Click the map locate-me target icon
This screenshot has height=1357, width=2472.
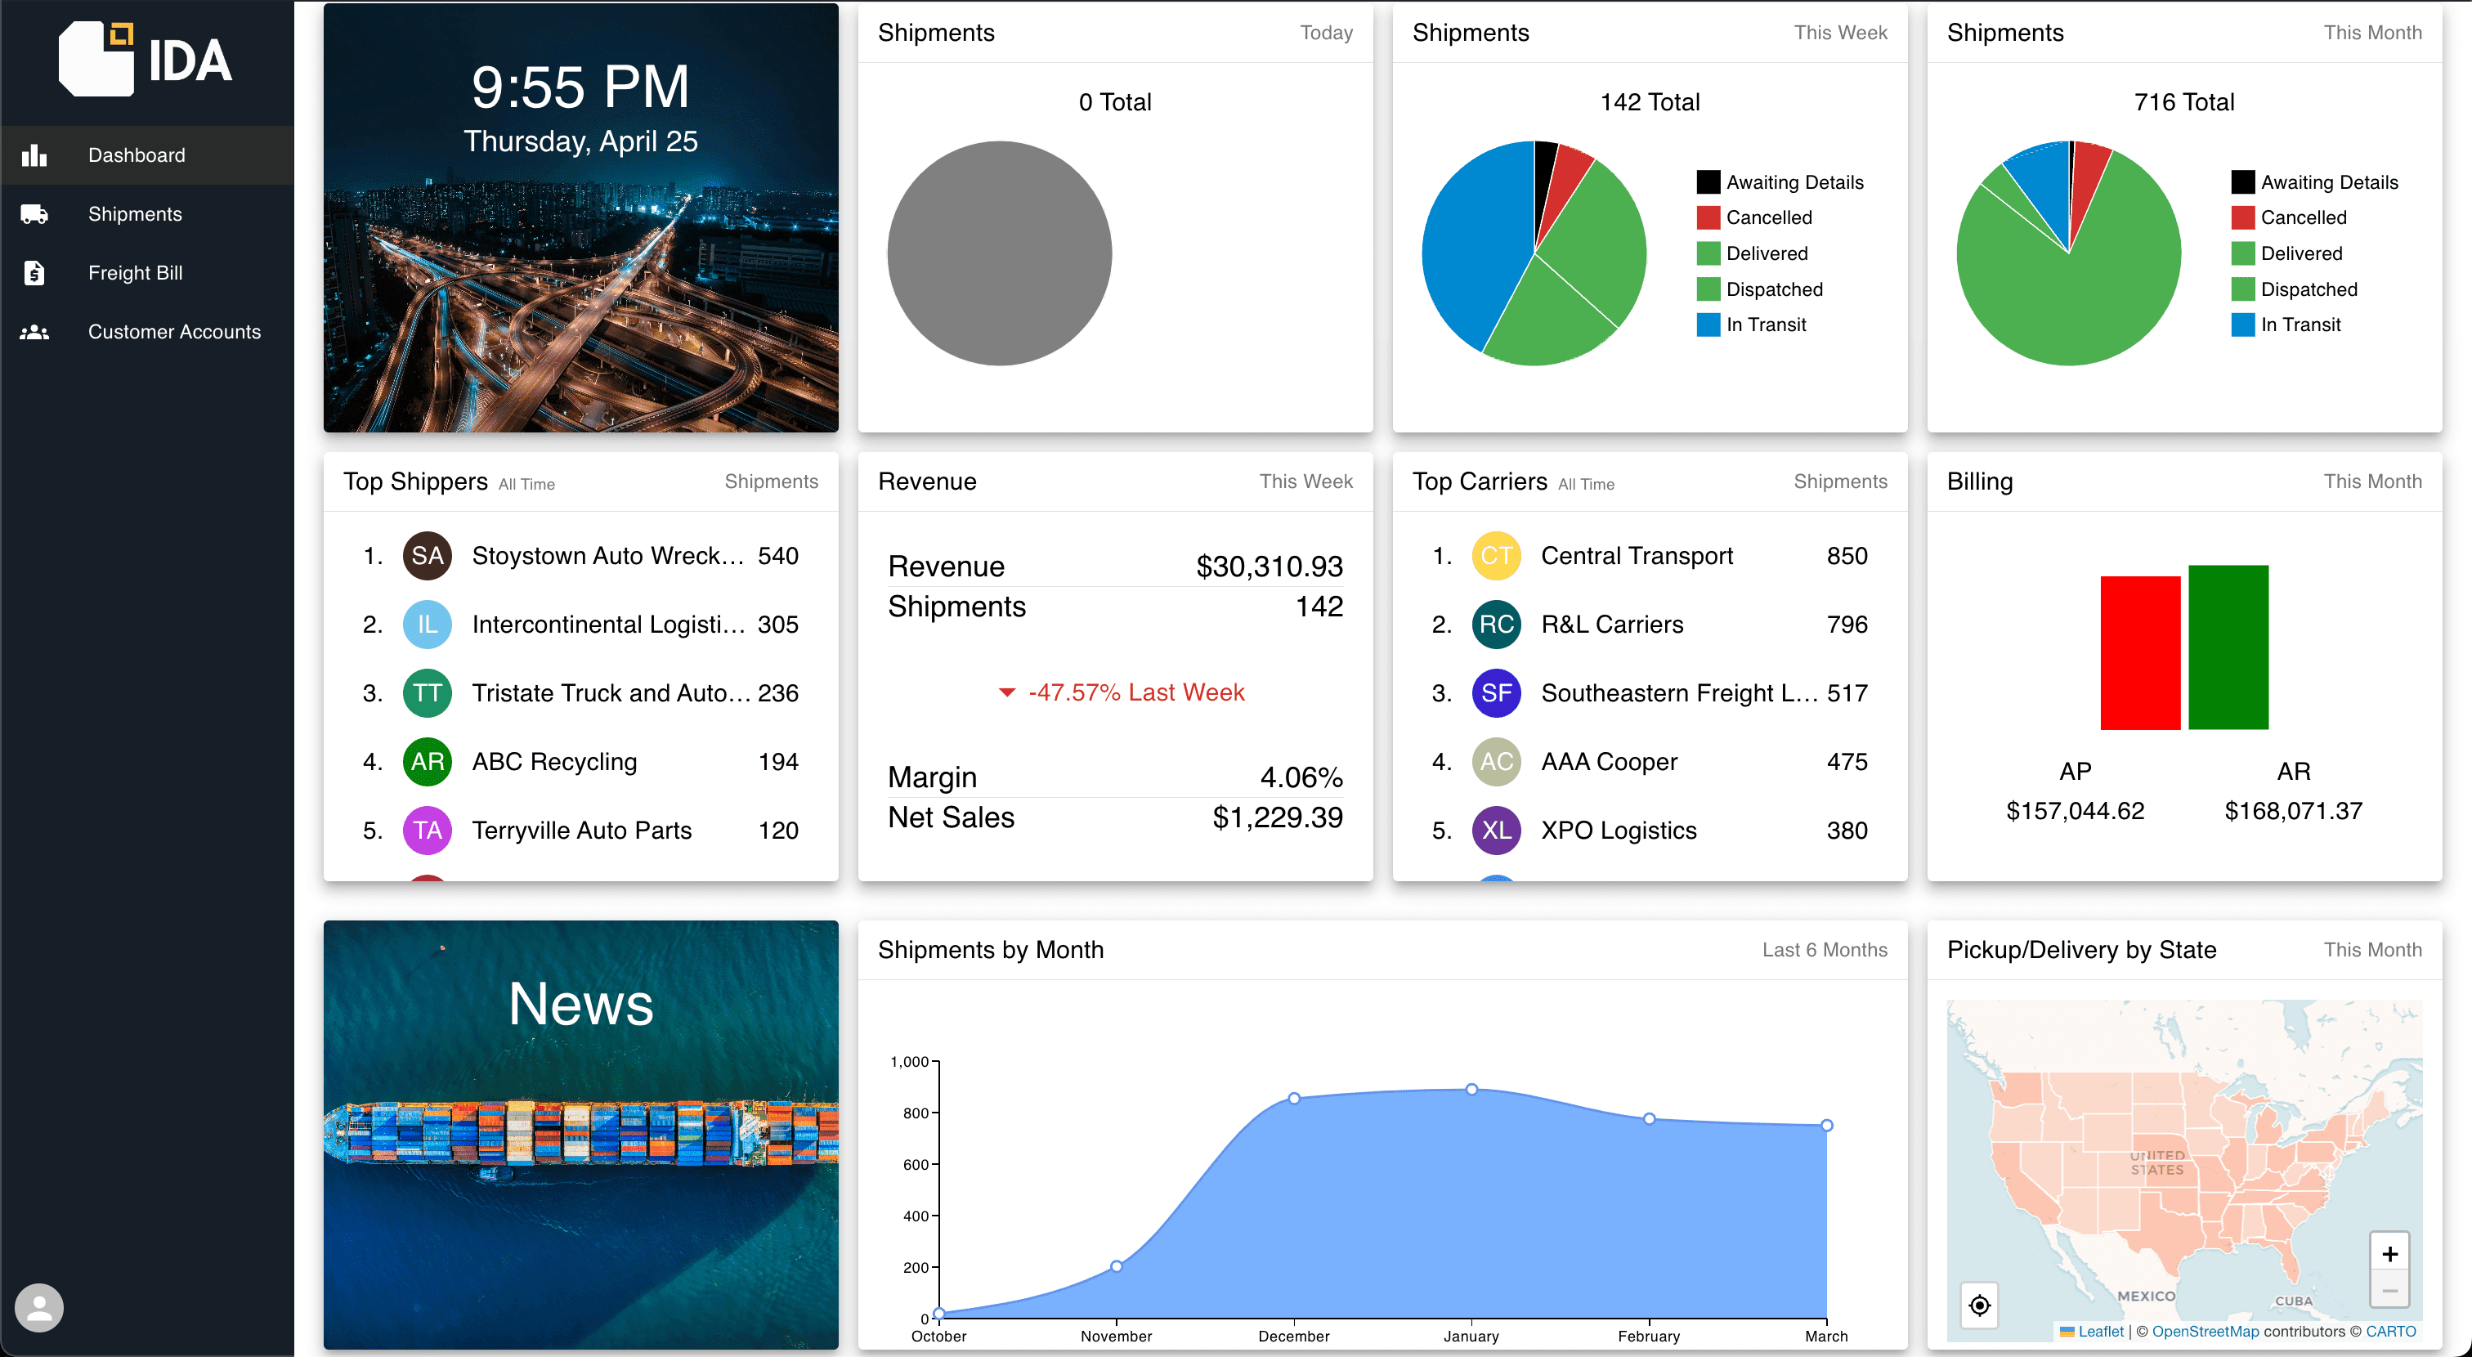pyautogui.click(x=1980, y=1305)
